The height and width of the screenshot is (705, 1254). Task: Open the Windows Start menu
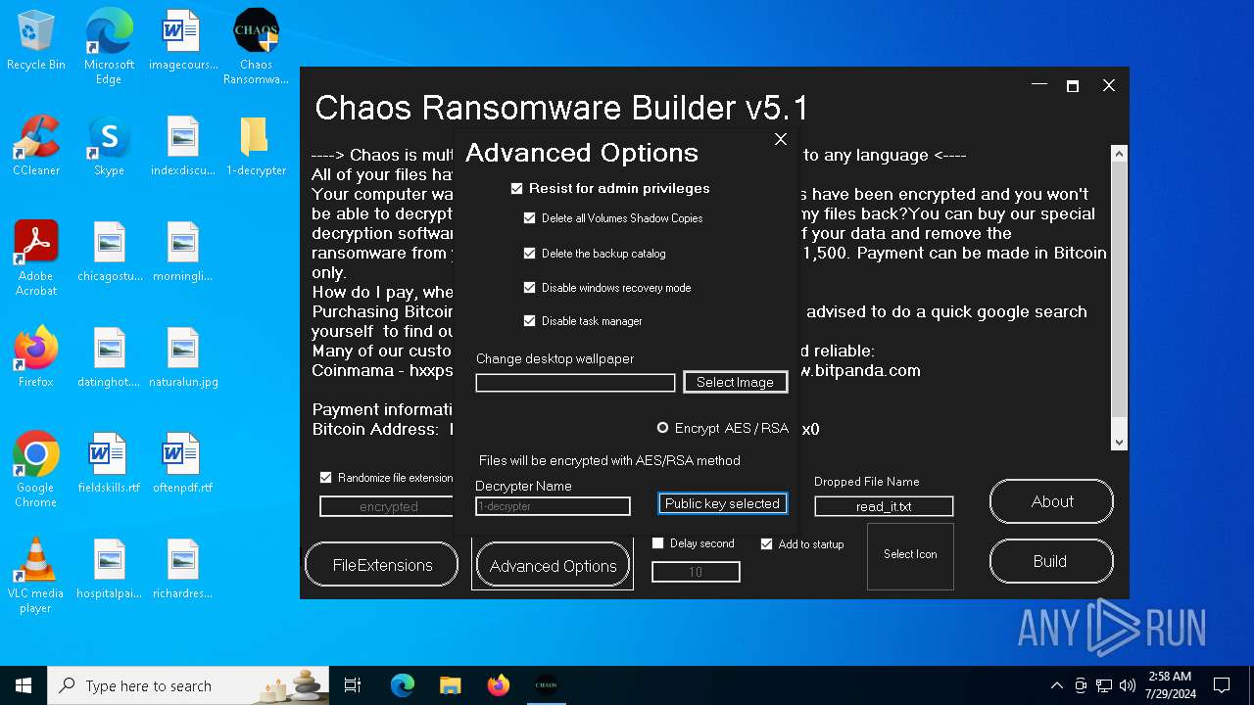(24, 685)
